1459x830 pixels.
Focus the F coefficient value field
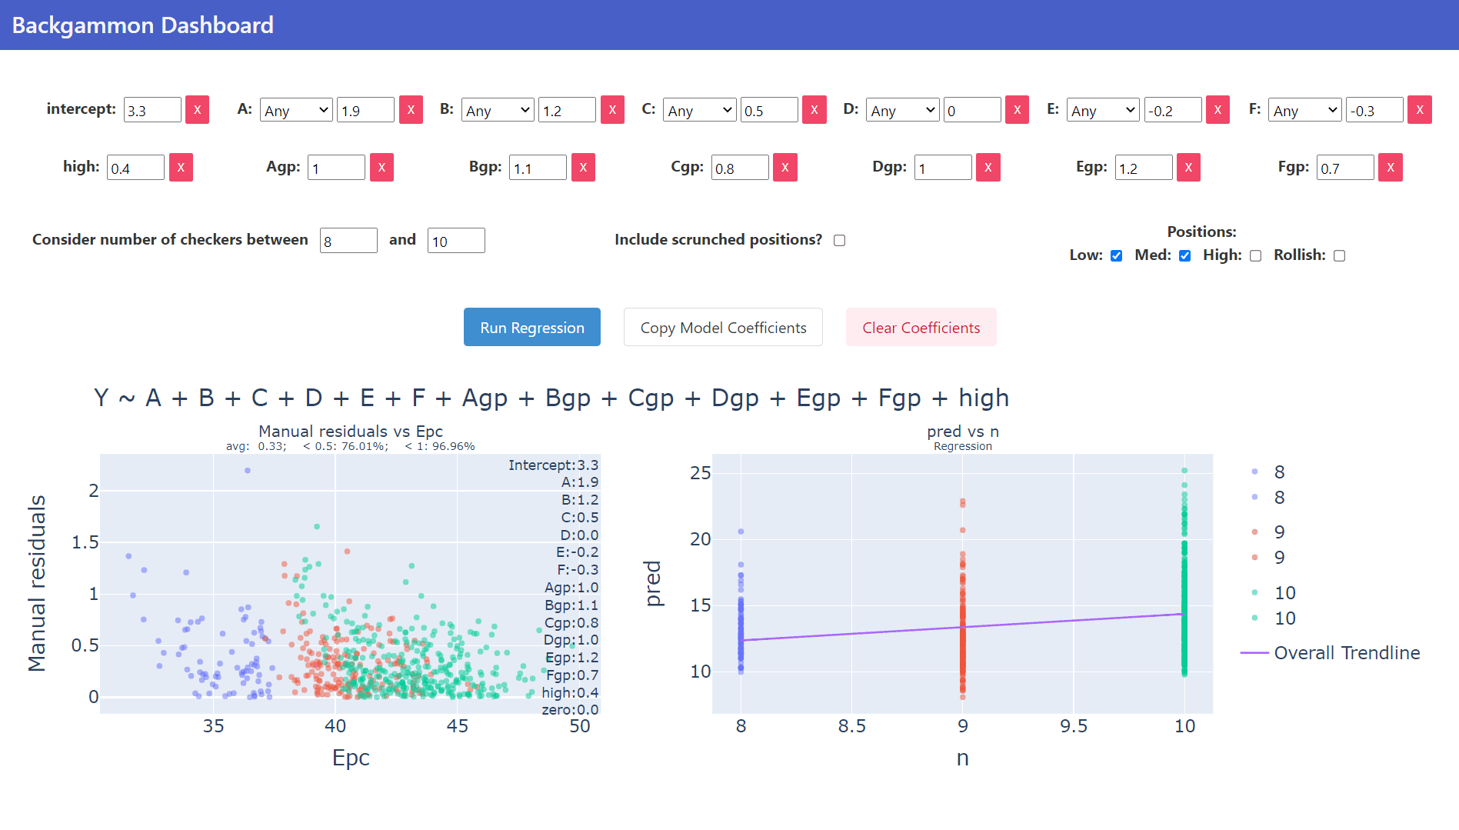coord(1374,110)
